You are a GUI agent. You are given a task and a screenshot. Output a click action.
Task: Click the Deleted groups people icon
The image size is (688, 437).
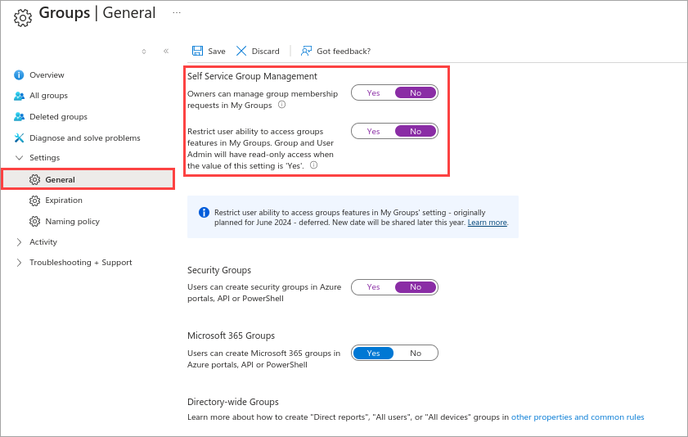[x=19, y=117]
